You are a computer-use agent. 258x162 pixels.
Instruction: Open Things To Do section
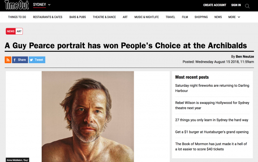coord(17,17)
